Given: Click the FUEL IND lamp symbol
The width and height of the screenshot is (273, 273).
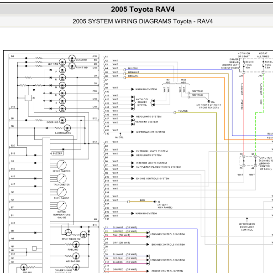Looking at the screenshot, I should point(76,244).
